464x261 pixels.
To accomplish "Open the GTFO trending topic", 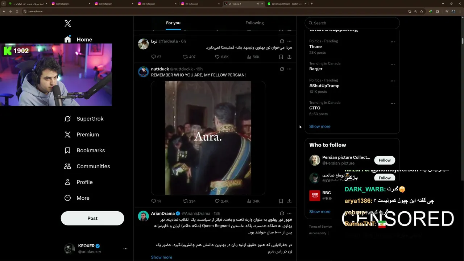I will 315,108.
